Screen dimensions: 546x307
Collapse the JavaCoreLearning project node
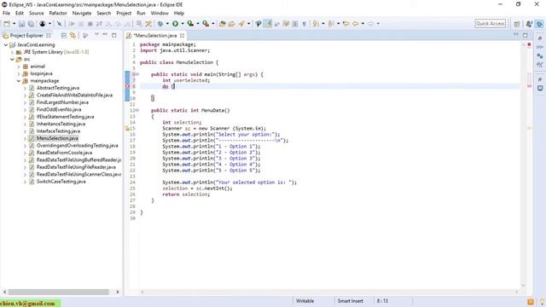click(x=6, y=45)
